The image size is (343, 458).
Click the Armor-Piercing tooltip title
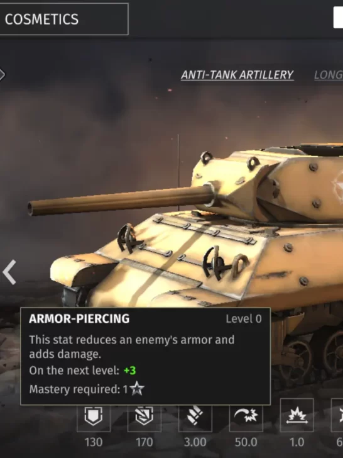(79, 319)
